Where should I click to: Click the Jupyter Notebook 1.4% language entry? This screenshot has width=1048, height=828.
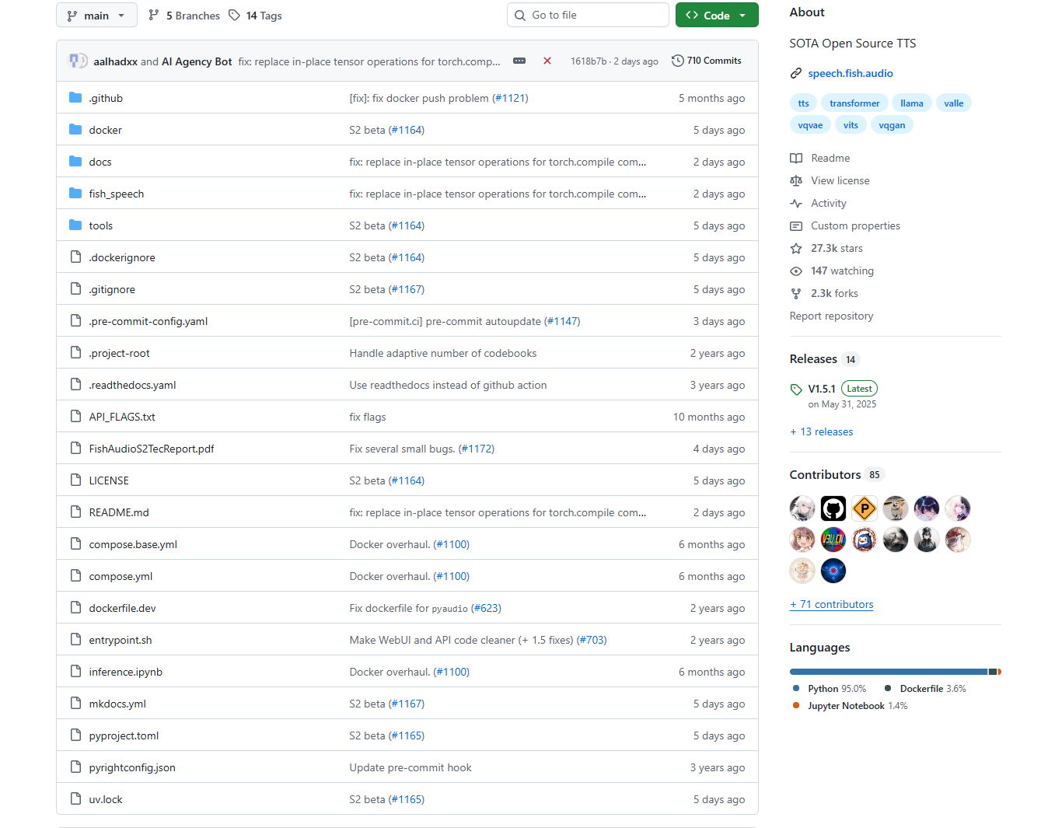pyautogui.click(x=850, y=706)
